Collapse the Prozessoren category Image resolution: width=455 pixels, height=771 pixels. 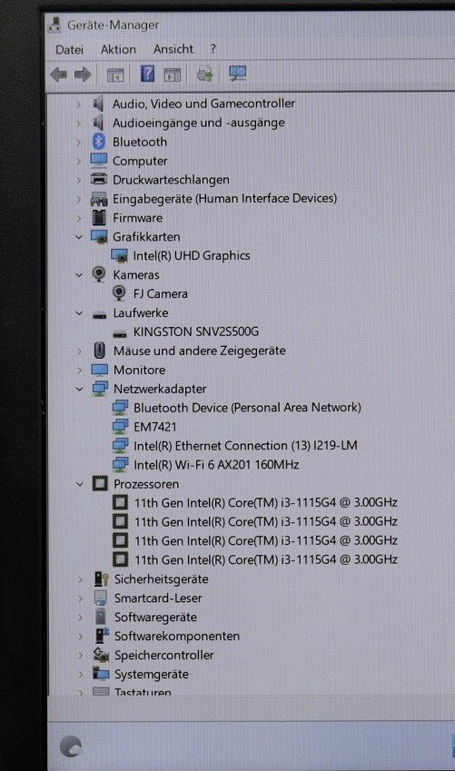[x=80, y=484]
